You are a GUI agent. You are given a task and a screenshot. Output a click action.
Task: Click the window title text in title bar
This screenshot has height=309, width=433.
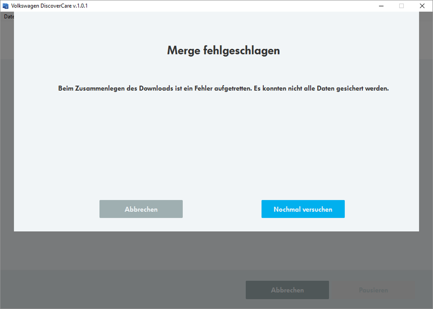[x=49, y=6]
